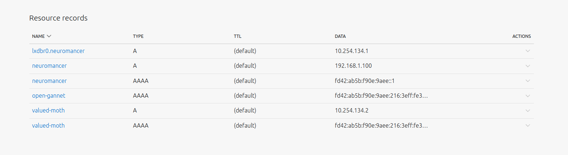568x155 pixels.
Task: Select the truncated IPv6 data for open-gannet
Action: pos(381,96)
